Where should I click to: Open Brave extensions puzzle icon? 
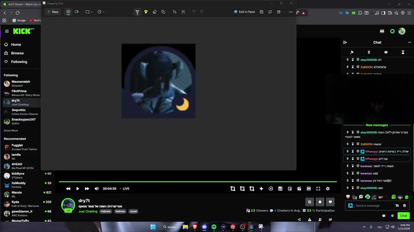[360, 13]
